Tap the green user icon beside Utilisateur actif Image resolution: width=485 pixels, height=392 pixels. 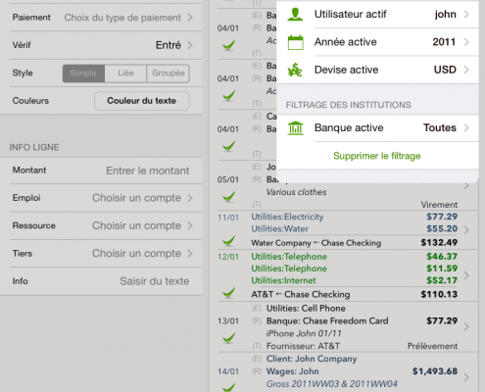pos(295,14)
